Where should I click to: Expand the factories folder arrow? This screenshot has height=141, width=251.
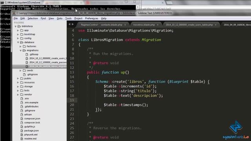(20, 46)
